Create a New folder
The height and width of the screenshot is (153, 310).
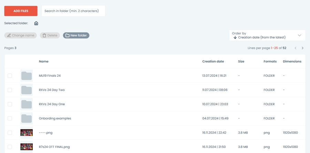[x=76, y=35]
